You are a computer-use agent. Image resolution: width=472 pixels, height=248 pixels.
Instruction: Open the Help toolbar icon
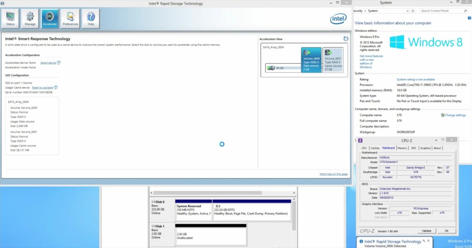tap(91, 19)
